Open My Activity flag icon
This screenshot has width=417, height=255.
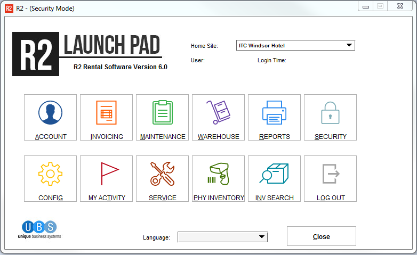tap(106, 174)
